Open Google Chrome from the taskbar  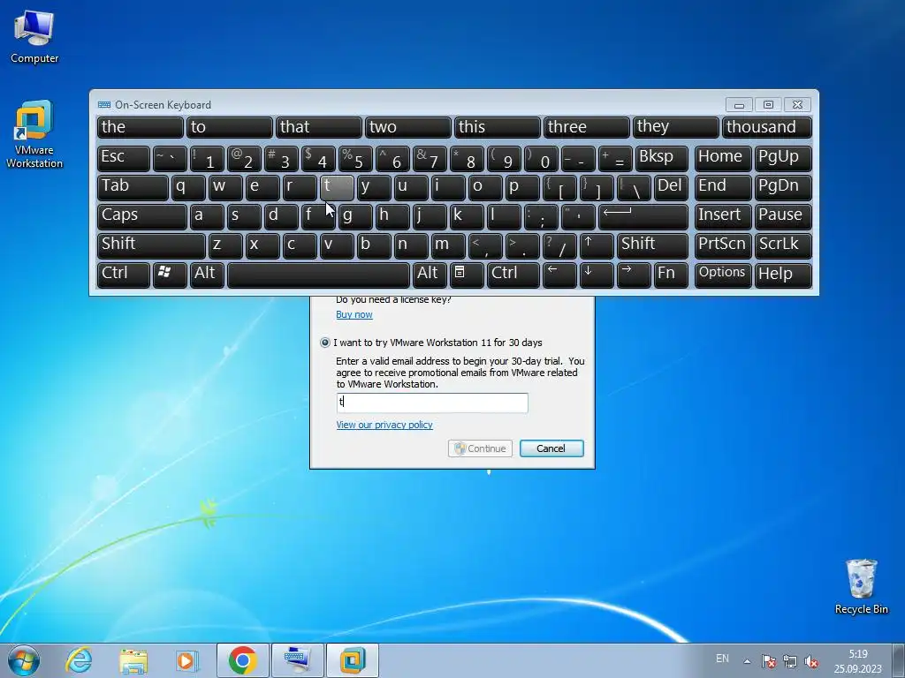(x=242, y=660)
